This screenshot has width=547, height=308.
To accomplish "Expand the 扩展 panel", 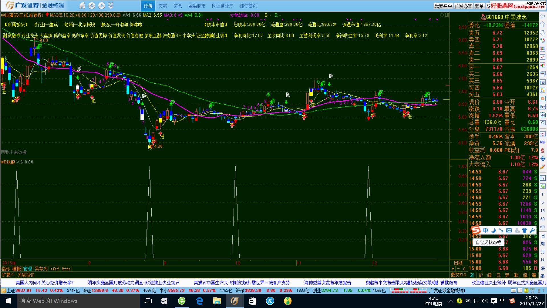I will pyautogui.click(x=8, y=275).
